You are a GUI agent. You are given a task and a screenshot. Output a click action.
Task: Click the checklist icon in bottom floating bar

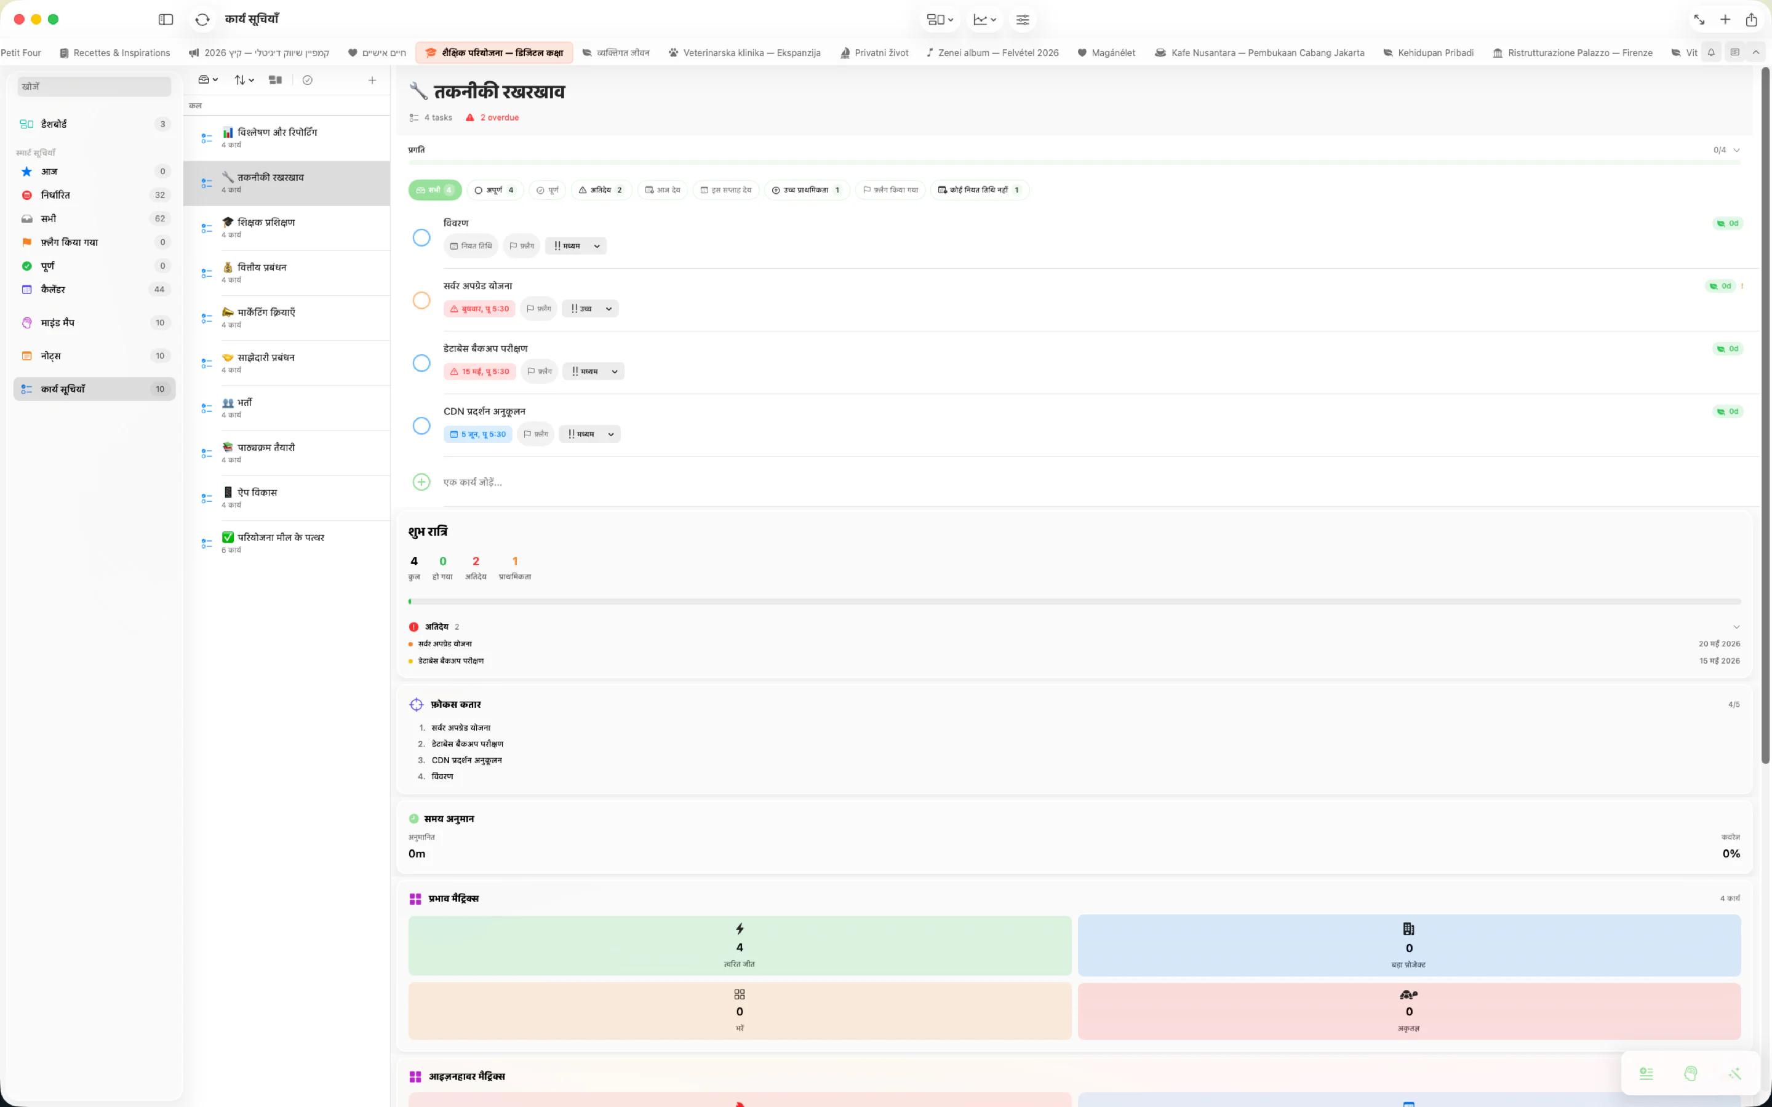point(1646,1073)
